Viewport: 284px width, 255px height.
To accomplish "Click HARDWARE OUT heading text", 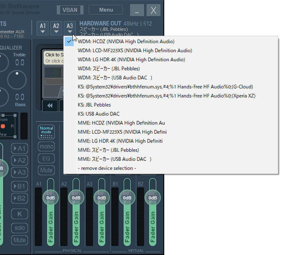I will [100, 23].
